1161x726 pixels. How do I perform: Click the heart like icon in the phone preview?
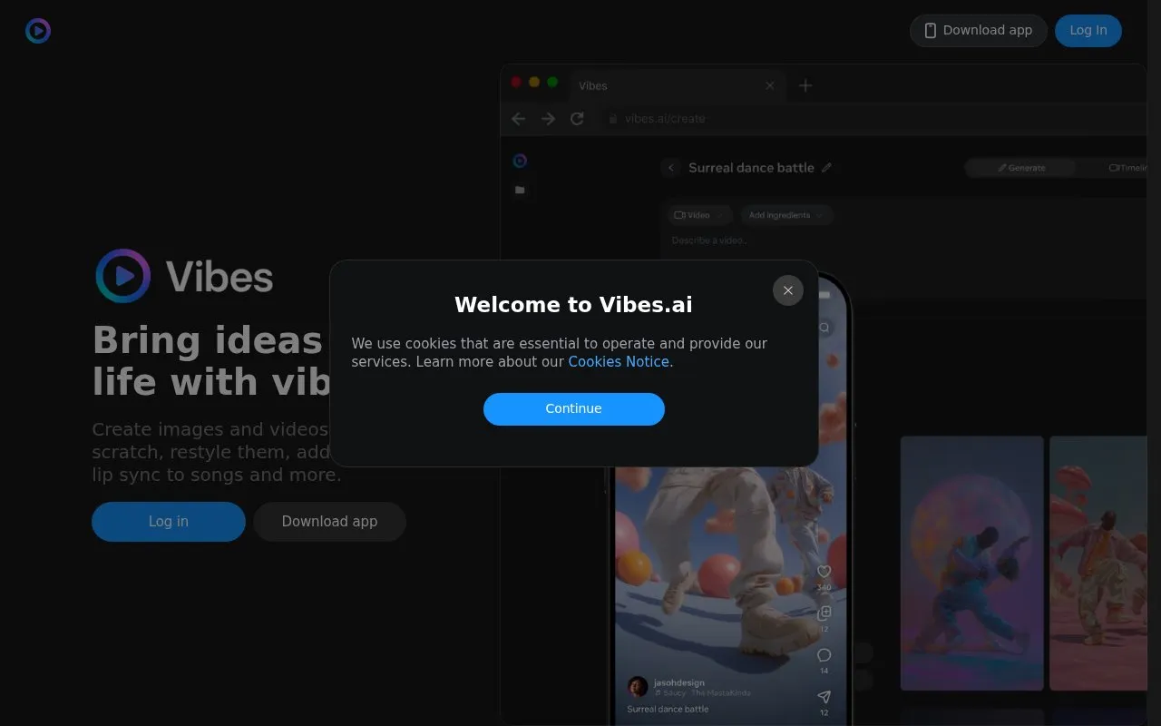pyautogui.click(x=824, y=572)
